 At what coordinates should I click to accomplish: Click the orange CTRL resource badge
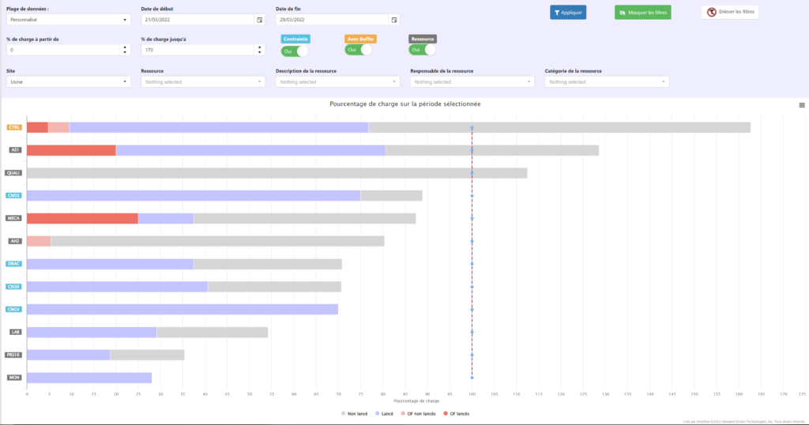coord(14,127)
